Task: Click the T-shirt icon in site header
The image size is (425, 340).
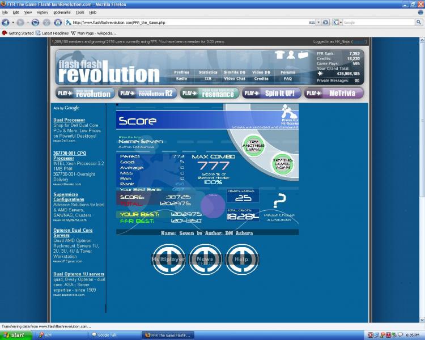Action: [279, 55]
